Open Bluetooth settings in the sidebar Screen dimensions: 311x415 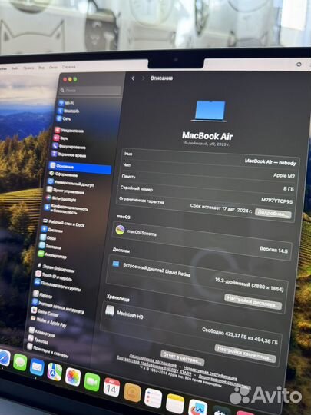[68, 111]
